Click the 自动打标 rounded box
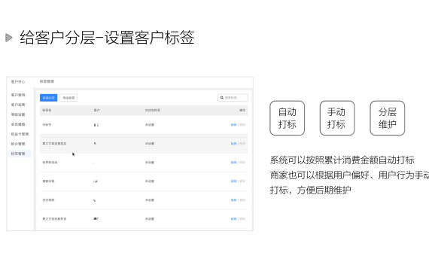 point(287,118)
